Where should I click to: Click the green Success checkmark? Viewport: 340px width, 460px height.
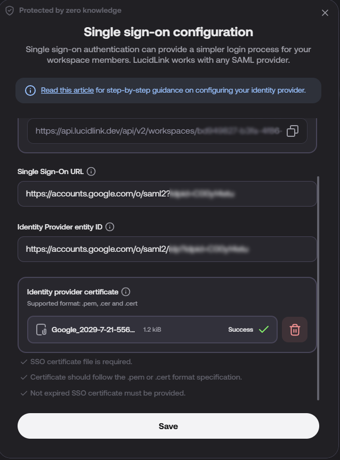click(264, 330)
